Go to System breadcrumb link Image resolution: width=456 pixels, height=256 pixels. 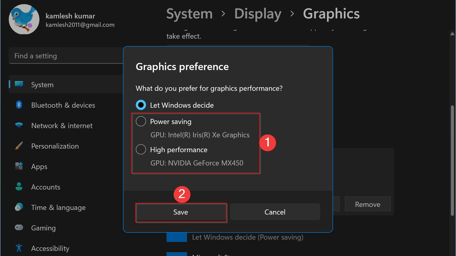[189, 14]
